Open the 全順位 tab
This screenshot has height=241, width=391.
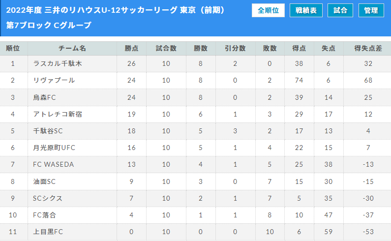click(x=268, y=10)
